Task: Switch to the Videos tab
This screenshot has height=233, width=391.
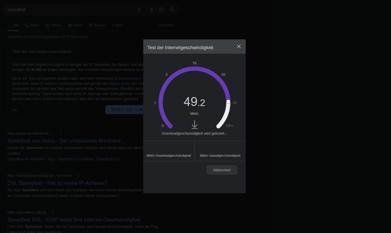Action: [54, 25]
